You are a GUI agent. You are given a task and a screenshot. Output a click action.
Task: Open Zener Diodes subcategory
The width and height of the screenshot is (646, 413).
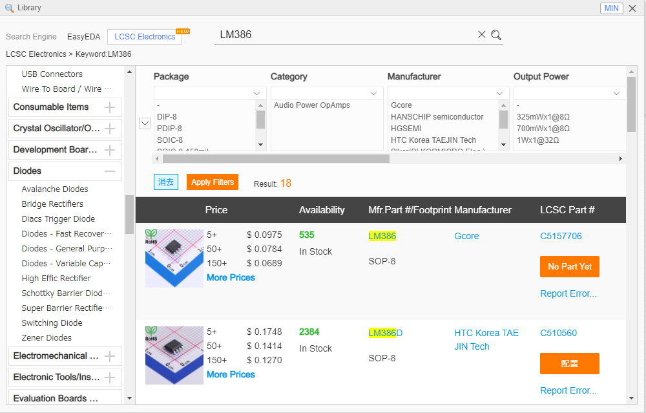click(x=47, y=337)
